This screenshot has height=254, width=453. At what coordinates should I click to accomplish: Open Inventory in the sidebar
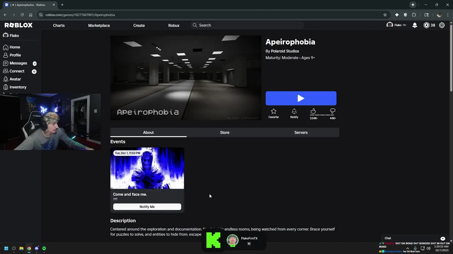click(15, 87)
